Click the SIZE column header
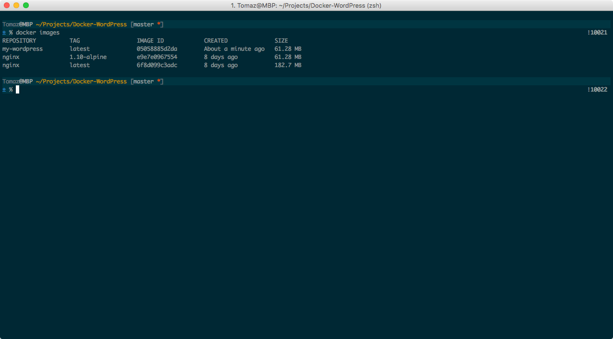Viewport: 613px width, 339px height. (281, 41)
